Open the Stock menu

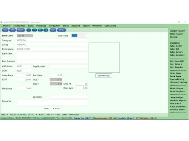click(66, 26)
